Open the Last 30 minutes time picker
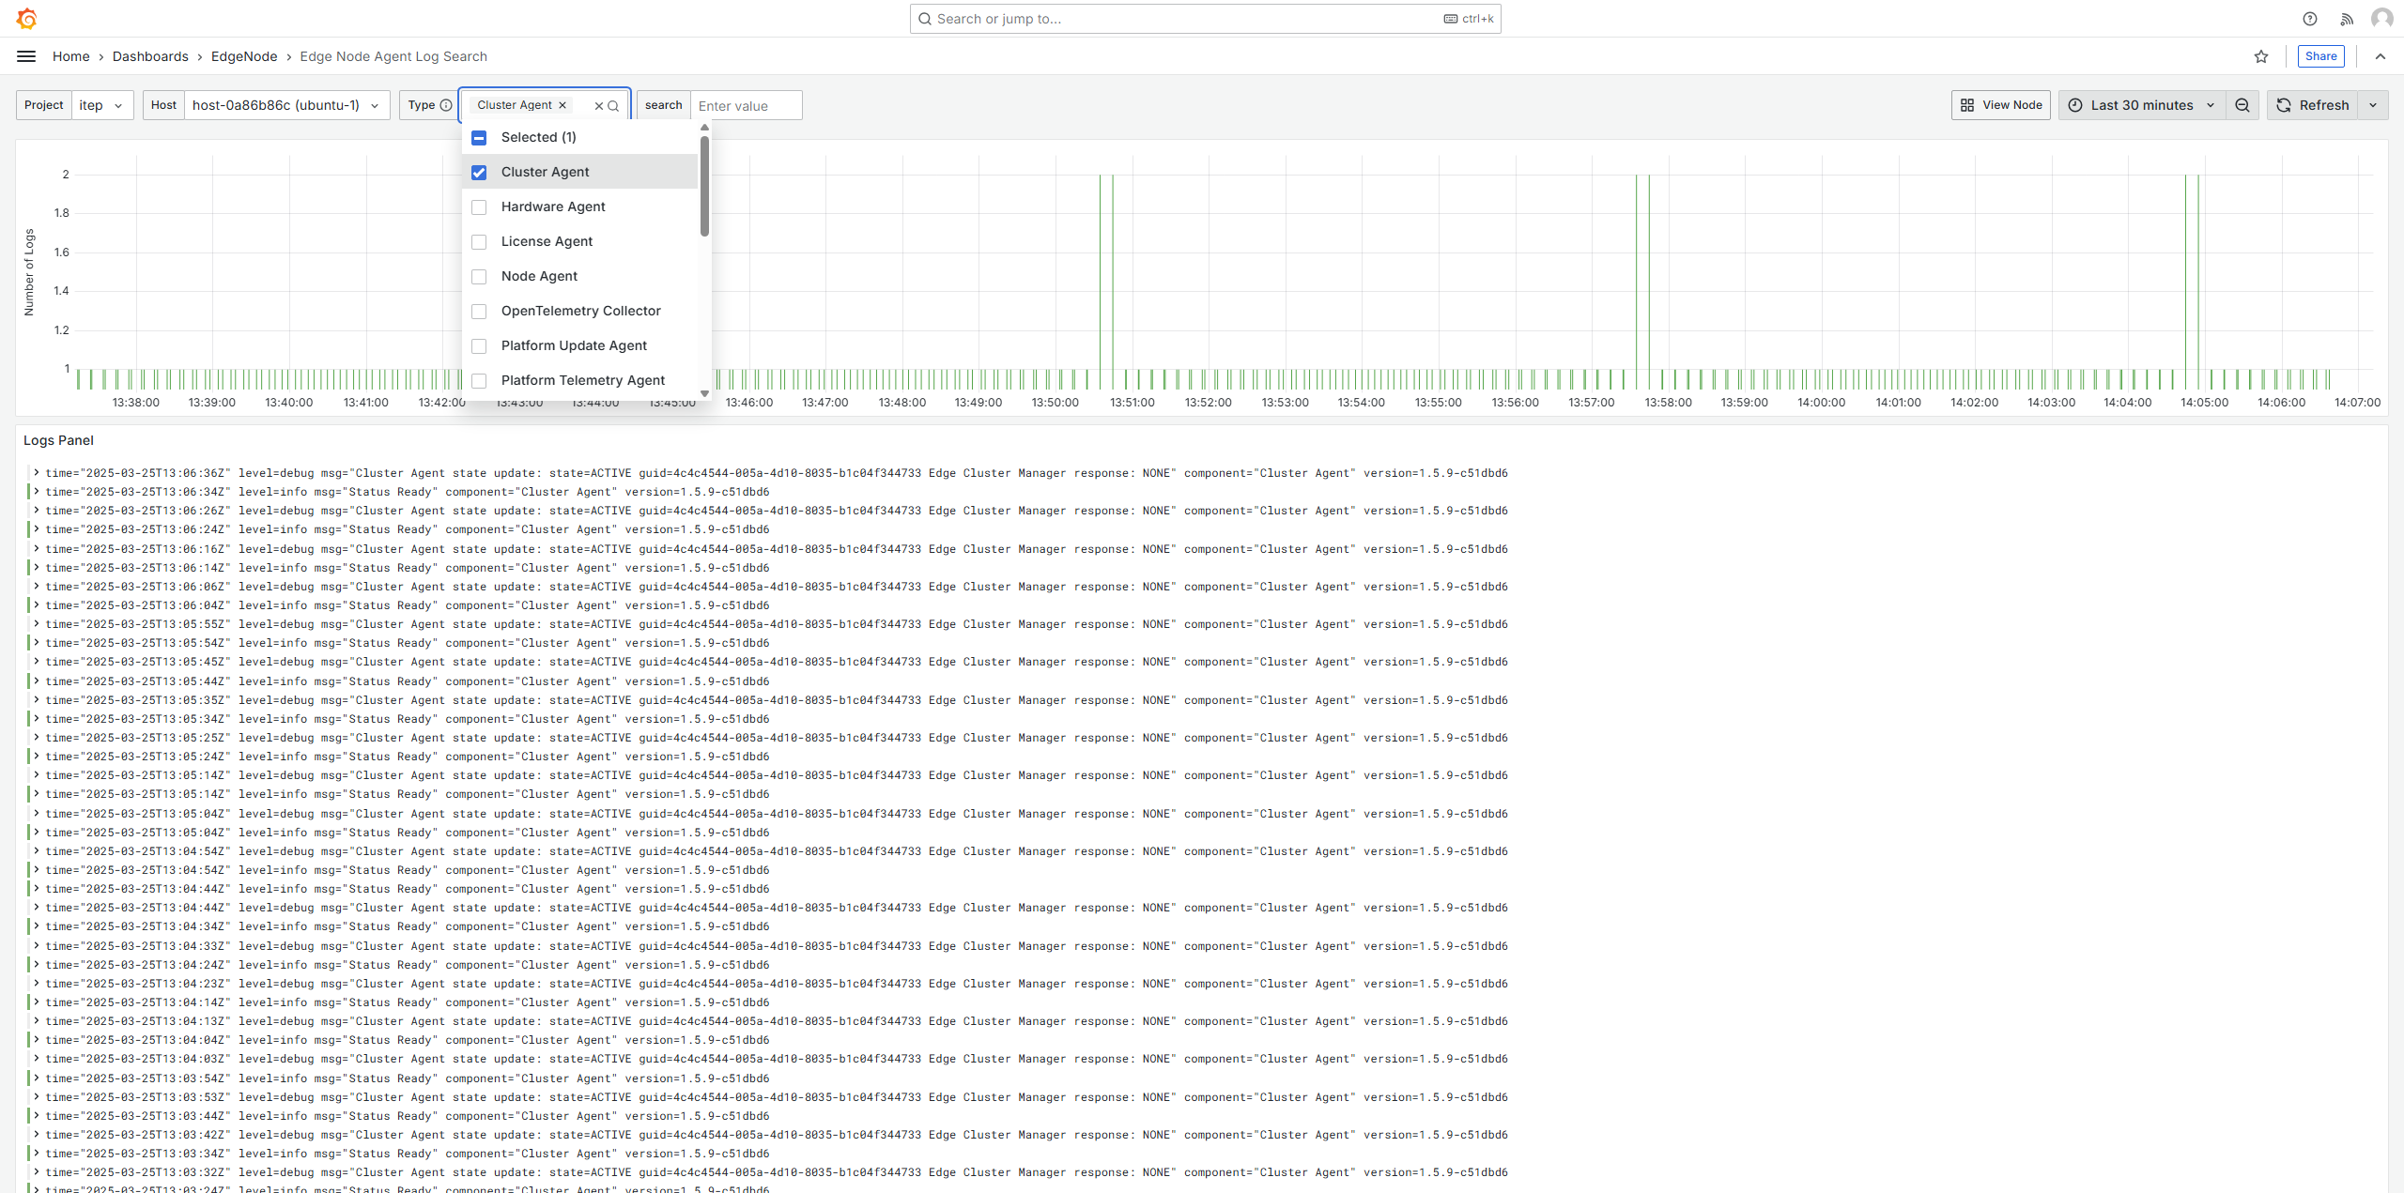2404x1193 pixels. click(x=2142, y=105)
